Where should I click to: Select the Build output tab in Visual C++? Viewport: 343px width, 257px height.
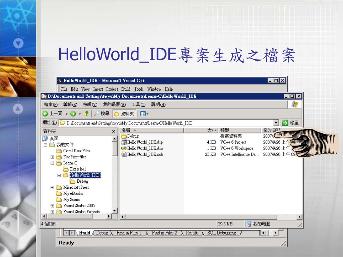[x=84, y=233]
